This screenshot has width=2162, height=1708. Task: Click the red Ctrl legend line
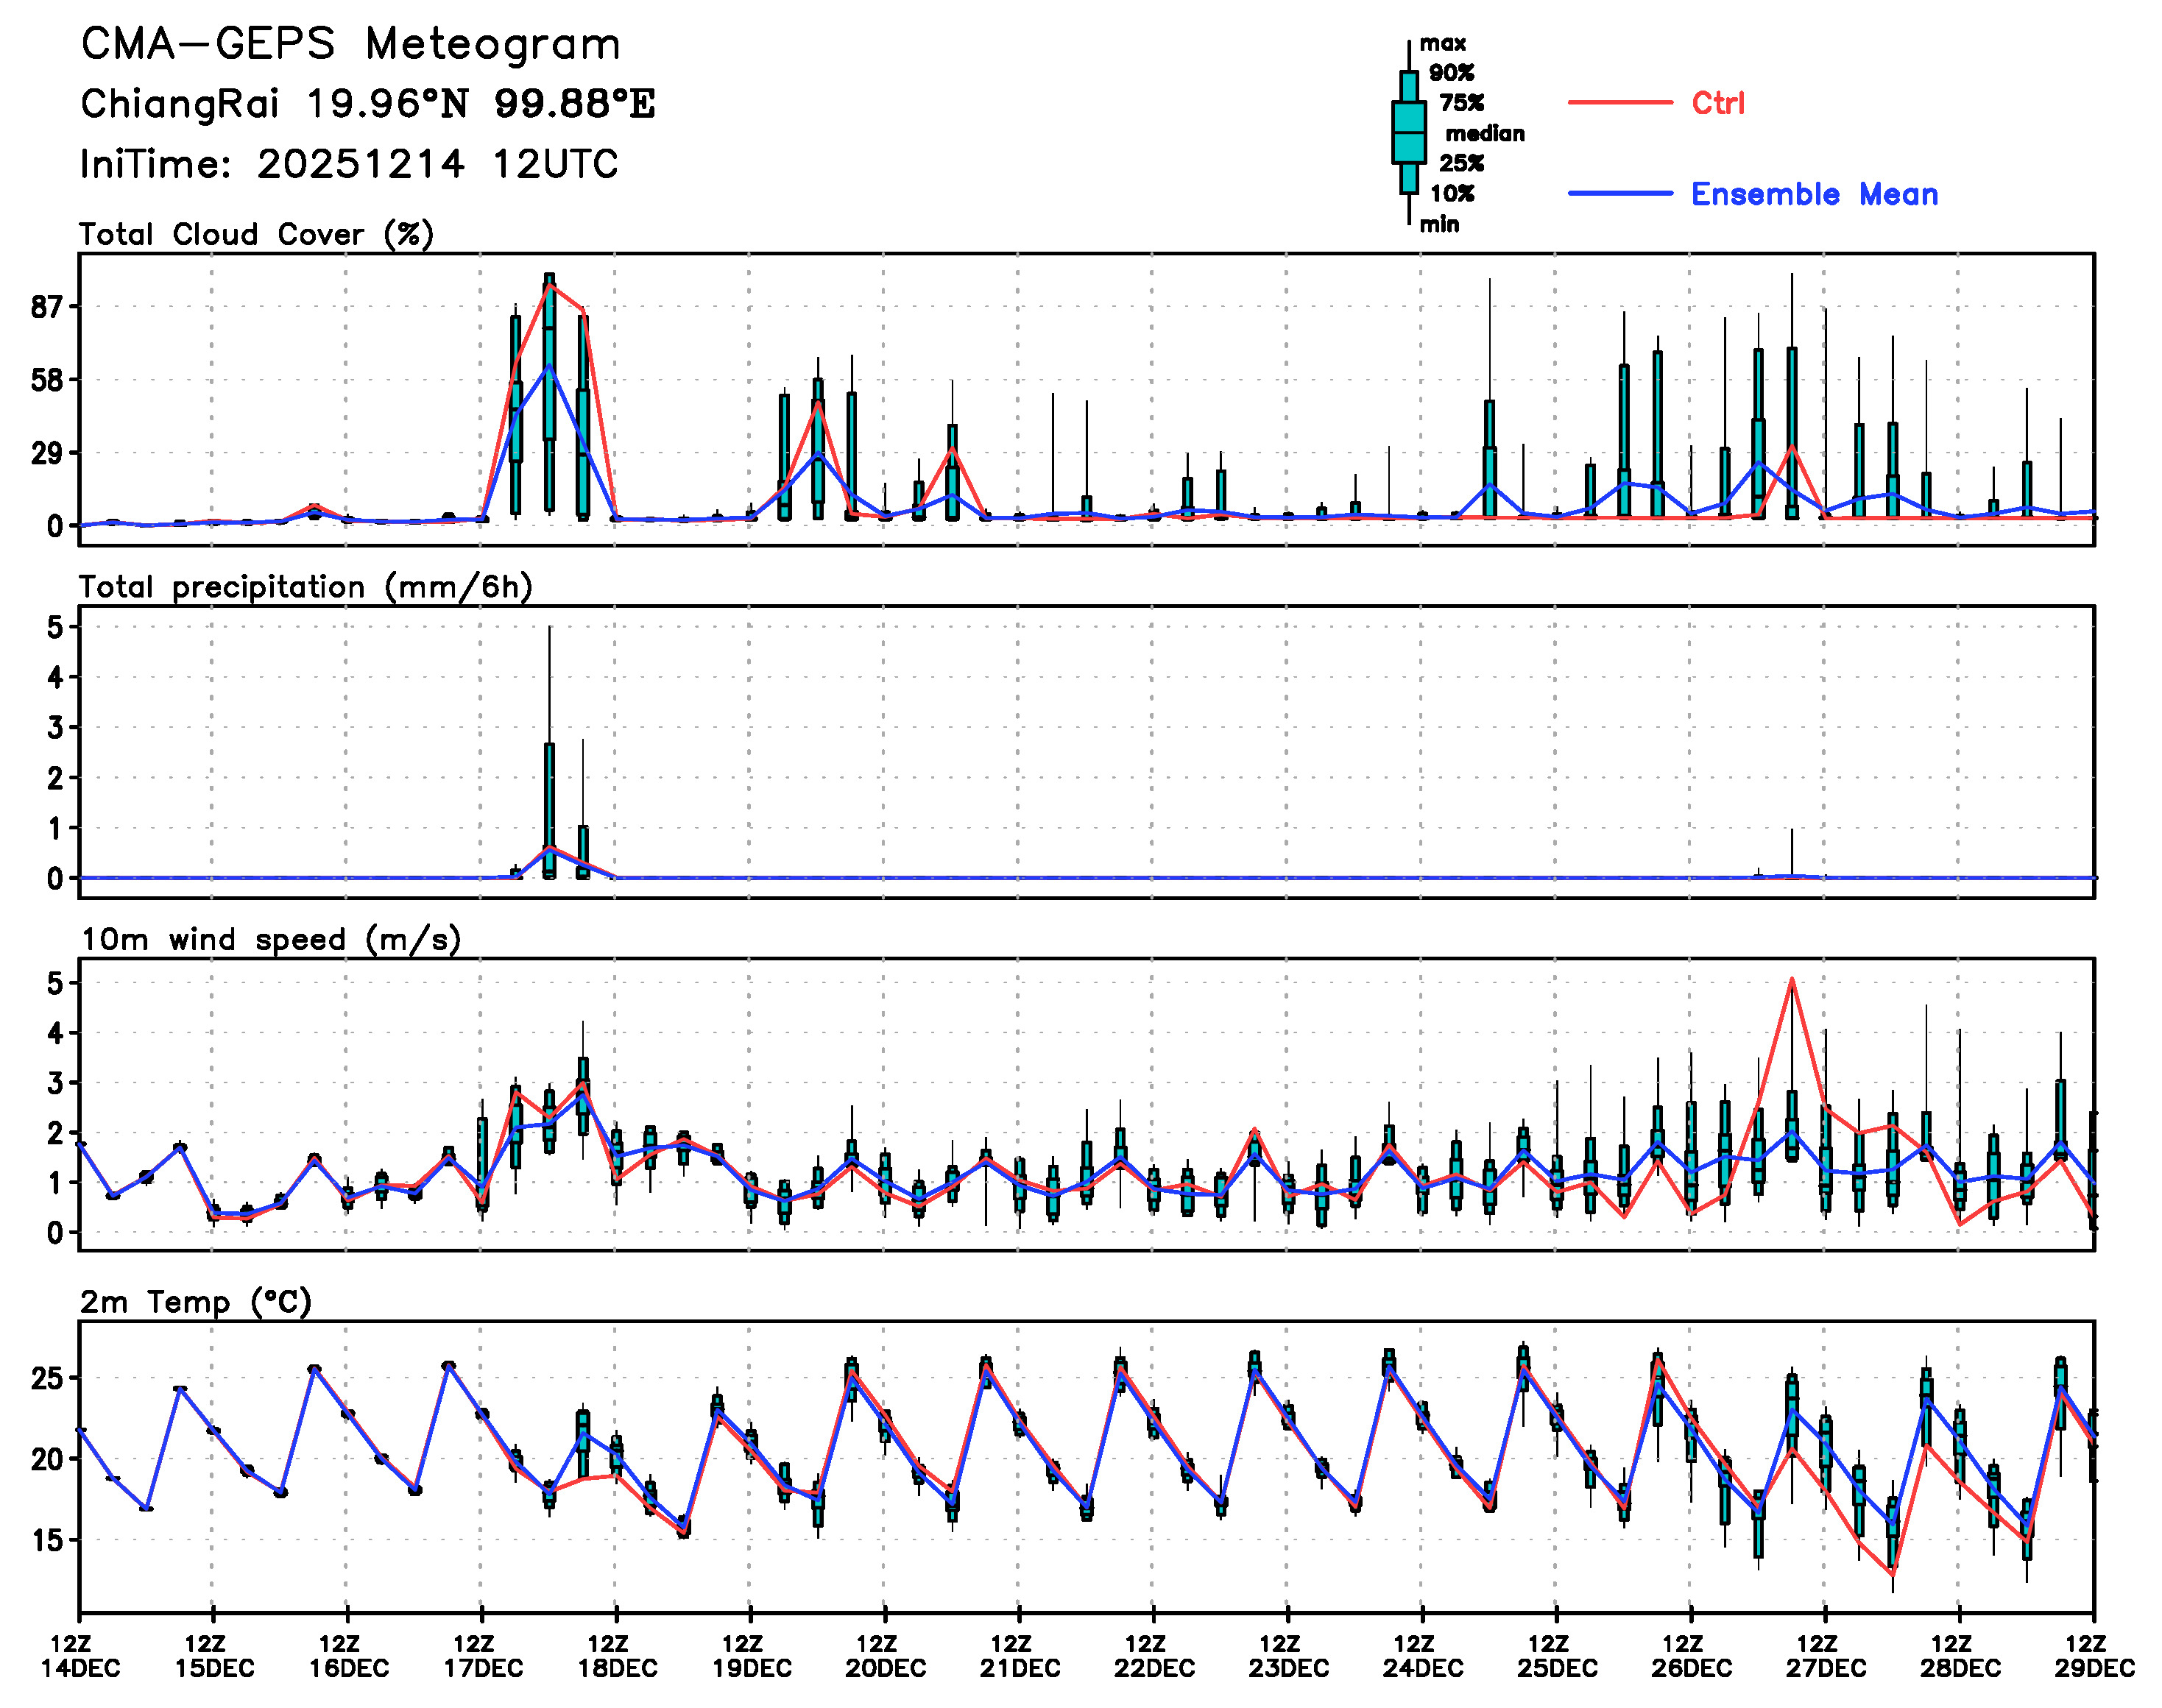(x=1619, y=103)
